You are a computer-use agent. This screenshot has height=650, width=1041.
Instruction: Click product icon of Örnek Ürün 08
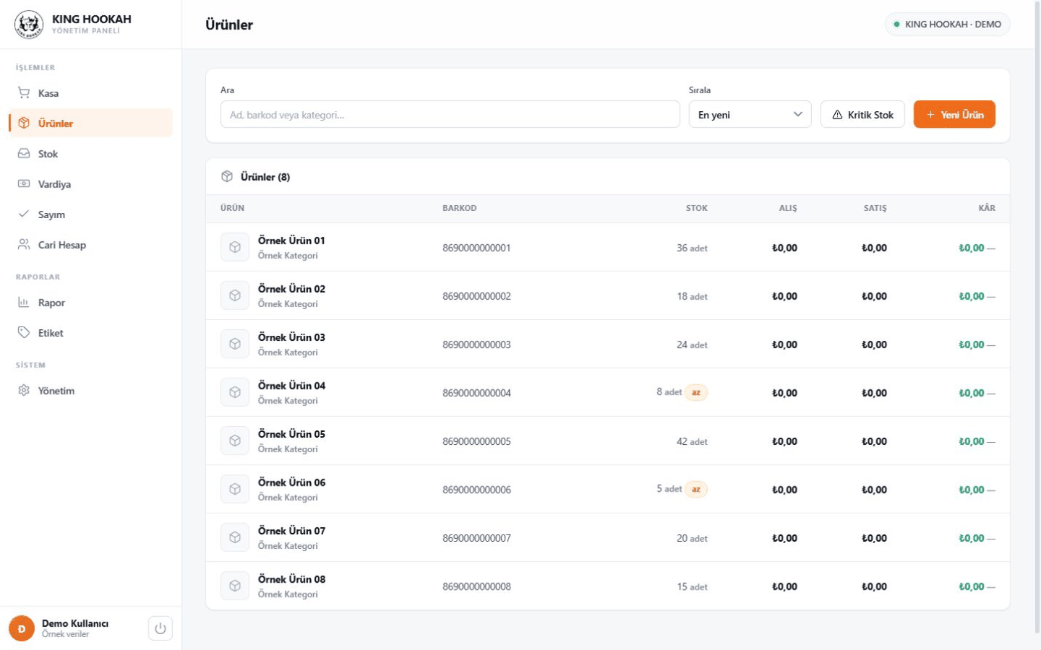[235, 586]
